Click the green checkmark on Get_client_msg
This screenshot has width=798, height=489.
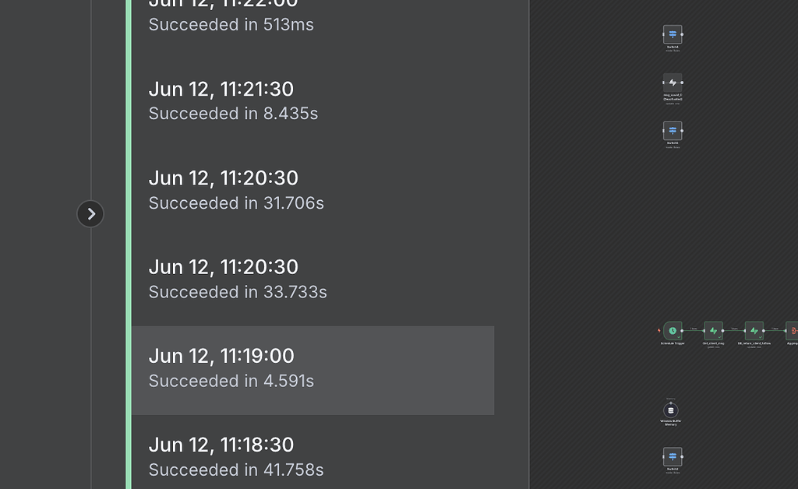coord(719,336)
